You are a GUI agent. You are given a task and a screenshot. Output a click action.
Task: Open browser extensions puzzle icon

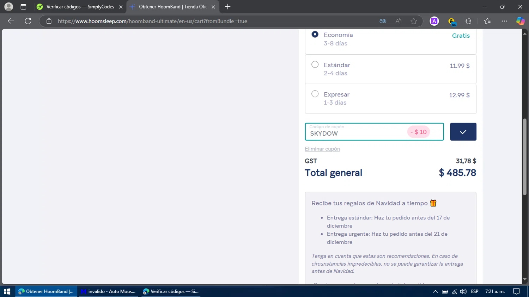pos(468,21)
